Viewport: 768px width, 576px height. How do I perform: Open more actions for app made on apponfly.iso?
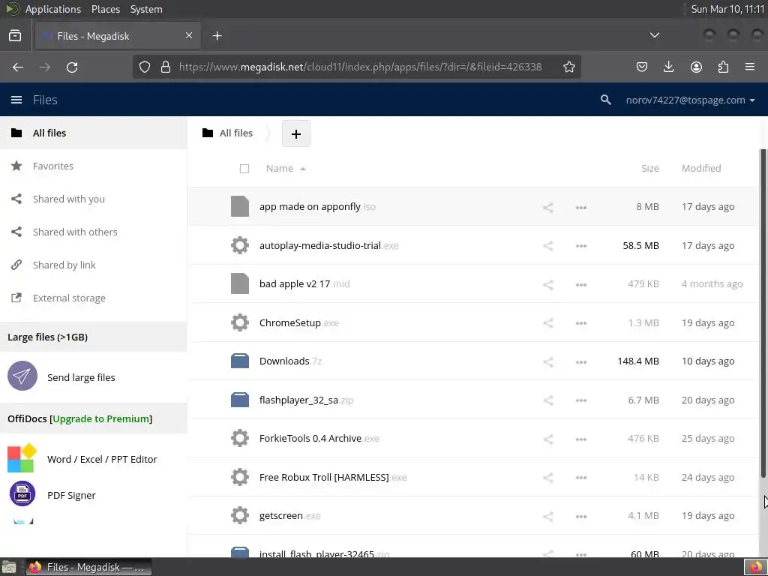click(581, 207)
